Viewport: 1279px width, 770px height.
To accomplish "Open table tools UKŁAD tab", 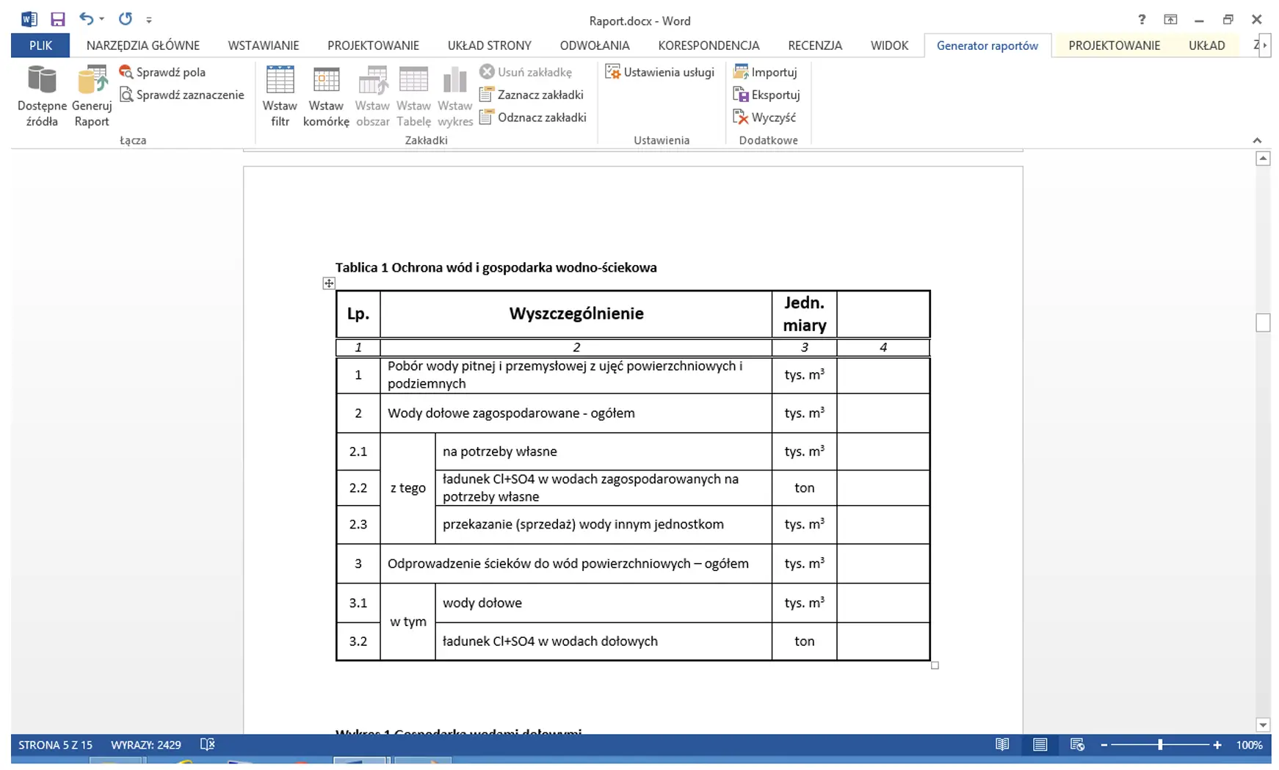I will coord(1207,46).
